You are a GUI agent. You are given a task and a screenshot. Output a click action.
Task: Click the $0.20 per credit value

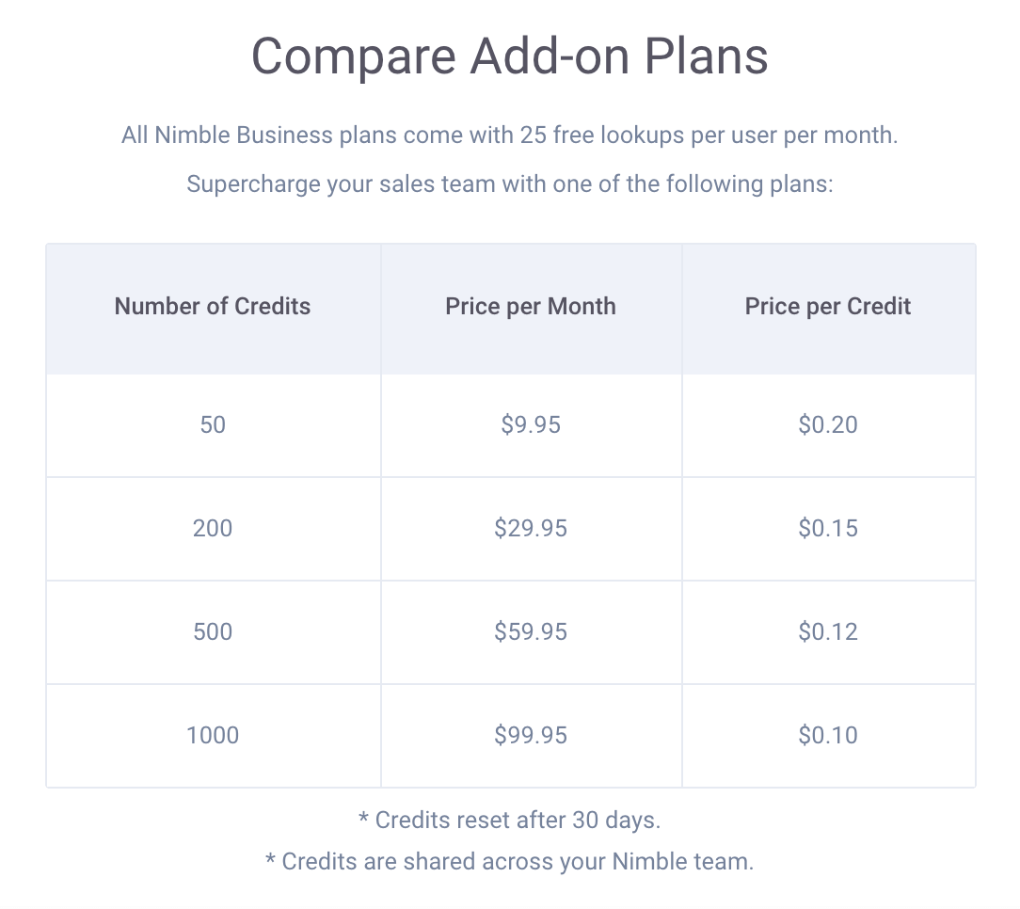828,425
